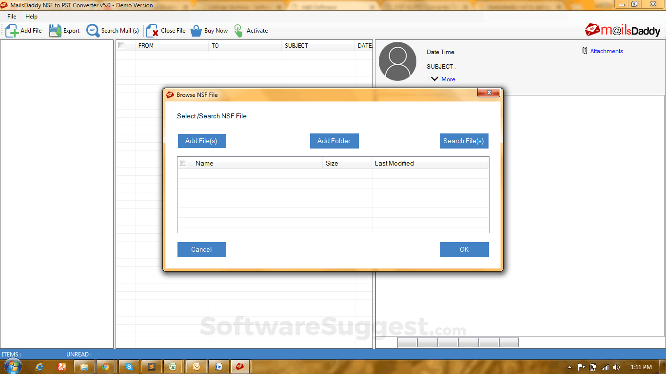Viewport: 666px width, 374px height.
Task: Click the Export toolbar button
Action: click(x=64, y=31)
